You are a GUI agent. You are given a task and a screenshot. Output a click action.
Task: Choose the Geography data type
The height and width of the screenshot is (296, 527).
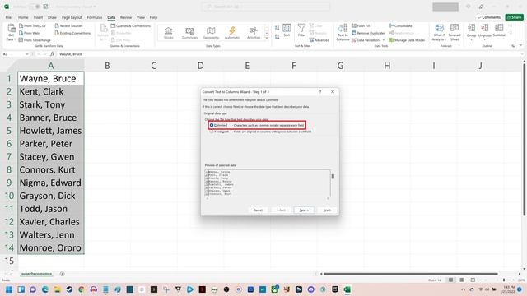coord(211,33)
